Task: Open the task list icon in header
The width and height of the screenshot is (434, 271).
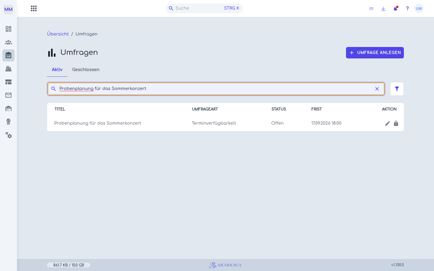Action: click(x=371, y=9)
